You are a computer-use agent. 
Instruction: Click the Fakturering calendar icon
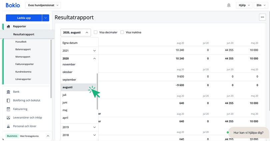8,109
